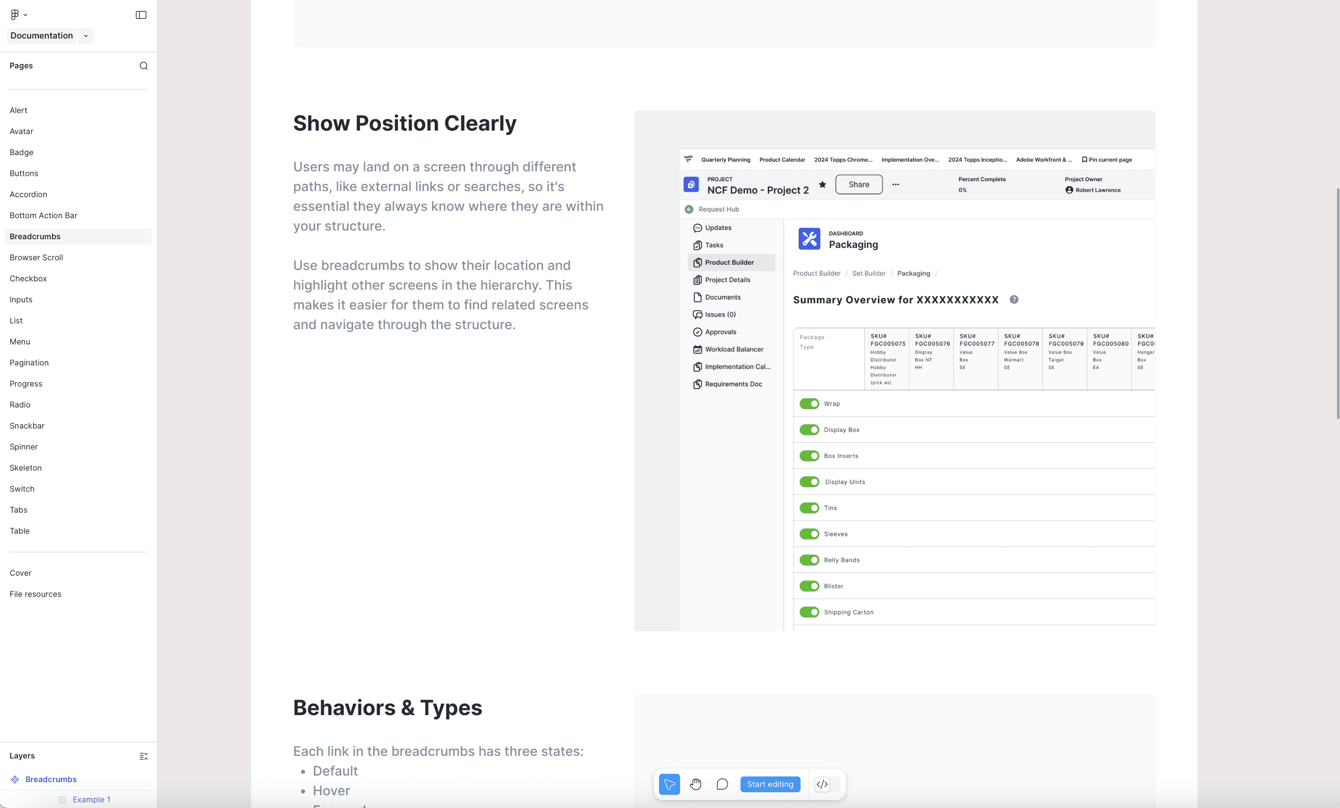Viewport: 1340px width, 808px height.
Task: Open the Figma main menu logo
Action: click(15, 15)
